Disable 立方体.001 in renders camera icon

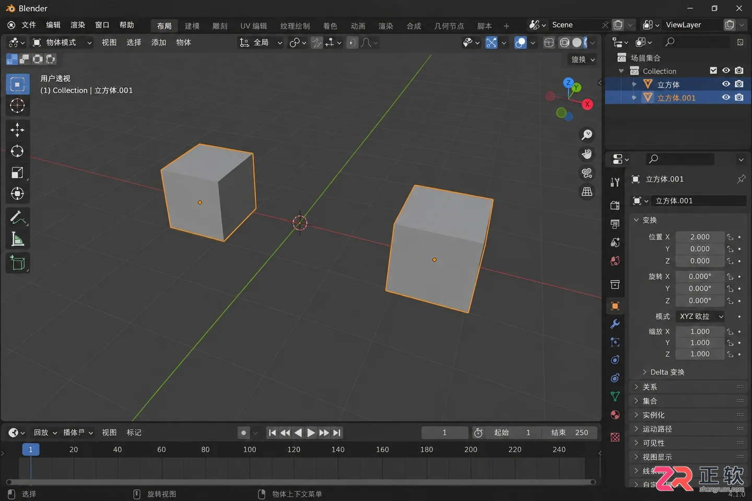(739, 98)
